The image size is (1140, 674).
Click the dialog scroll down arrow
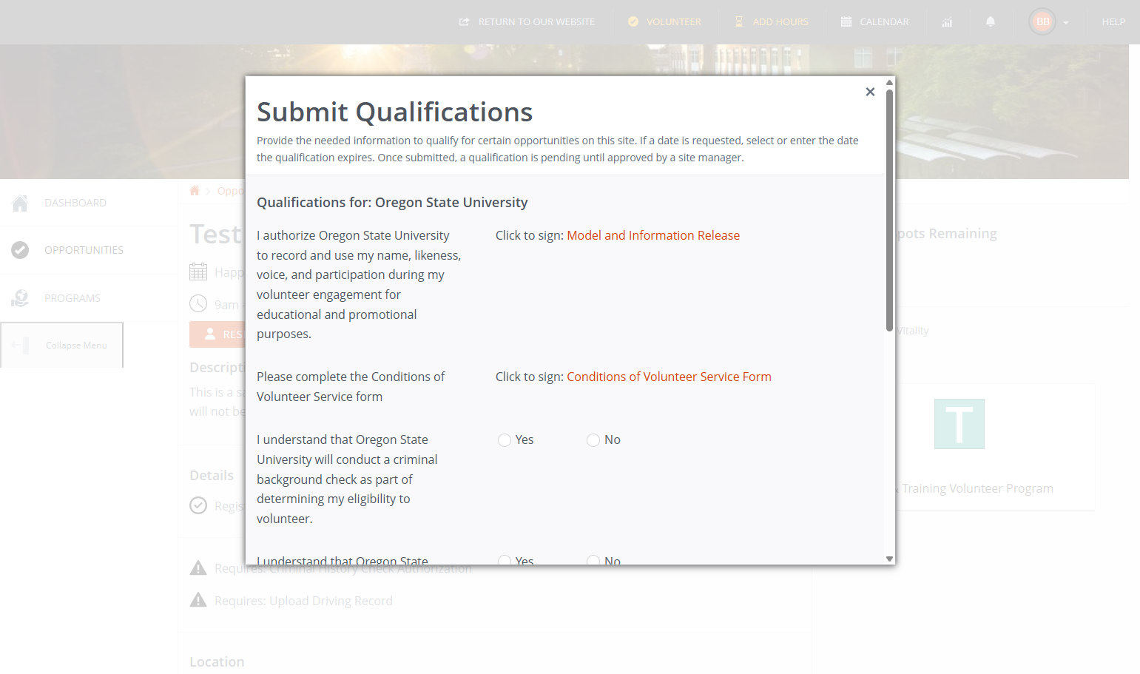point(889,559)
